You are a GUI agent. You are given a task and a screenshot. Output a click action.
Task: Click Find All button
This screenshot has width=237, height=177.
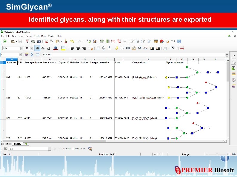pos(67,149)
